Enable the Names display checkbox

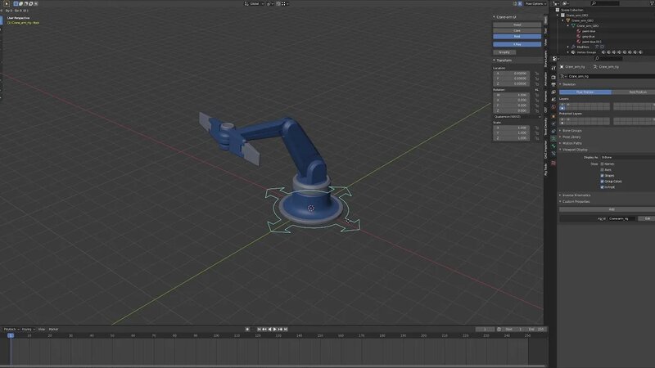602,164
